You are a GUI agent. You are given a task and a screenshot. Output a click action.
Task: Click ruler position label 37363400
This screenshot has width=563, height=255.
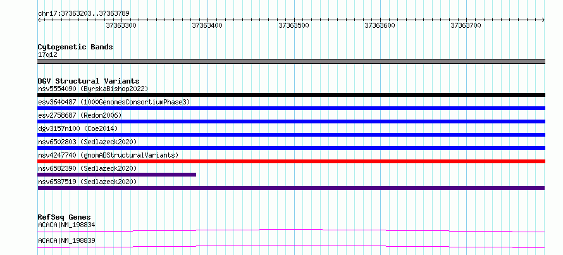(207, 25)
